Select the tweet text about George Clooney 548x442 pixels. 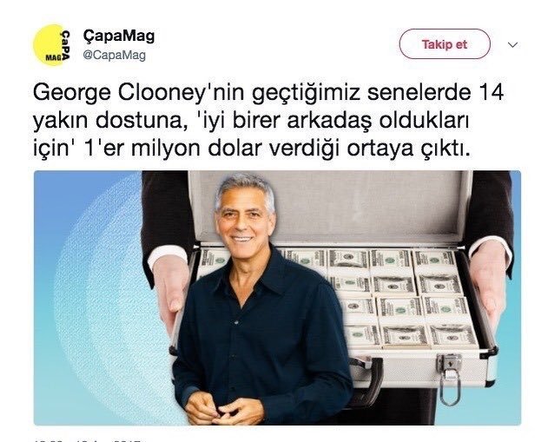(x=268, y=121)
